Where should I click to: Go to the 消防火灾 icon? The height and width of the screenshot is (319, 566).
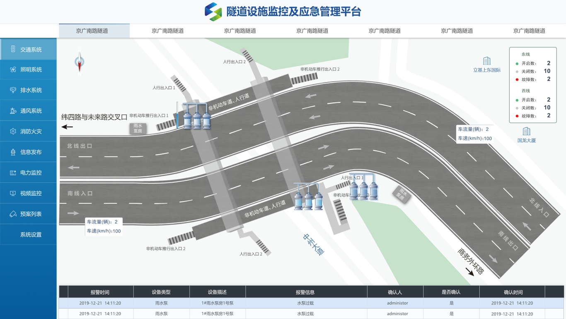[13, 131]
